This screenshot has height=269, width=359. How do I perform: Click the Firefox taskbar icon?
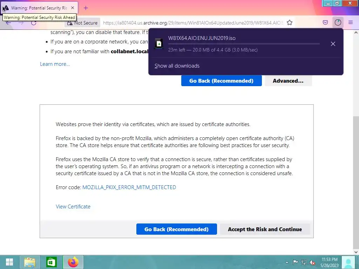coord(73,262)
